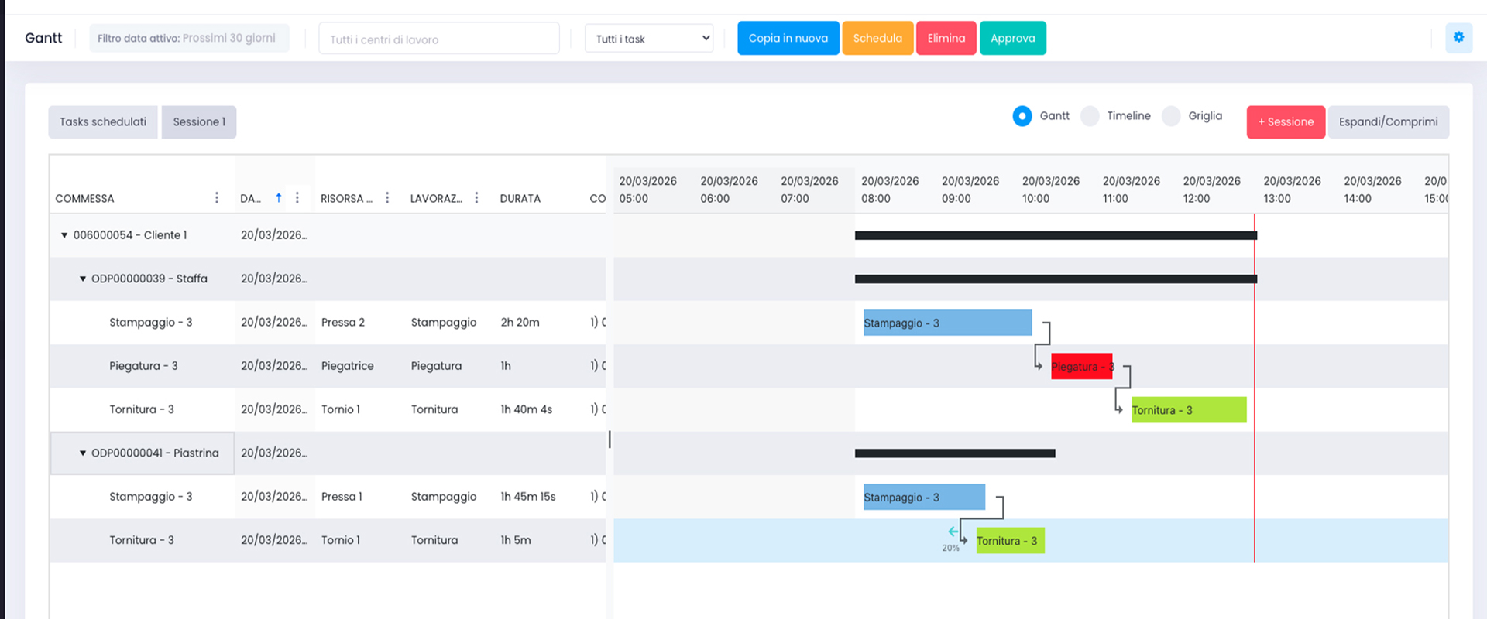Open LAVORAZ... column options menu
Screen dimensions: 1487x619
pos(476,198)
